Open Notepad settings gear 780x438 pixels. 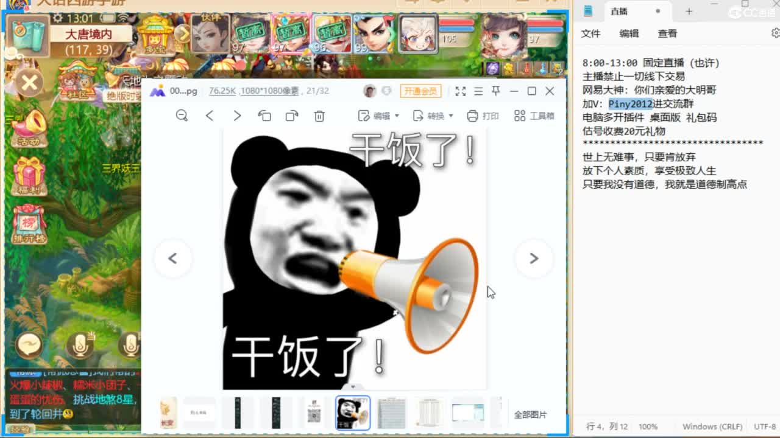tap(775, 33)
